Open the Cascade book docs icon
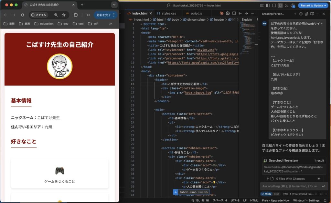This screenshot has height=203, width=331. point(312,14)
